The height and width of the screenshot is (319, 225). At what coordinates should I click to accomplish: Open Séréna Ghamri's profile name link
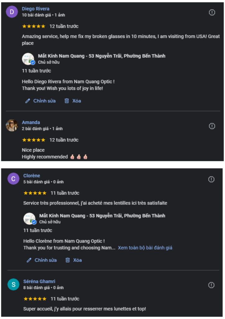(39, 282)
